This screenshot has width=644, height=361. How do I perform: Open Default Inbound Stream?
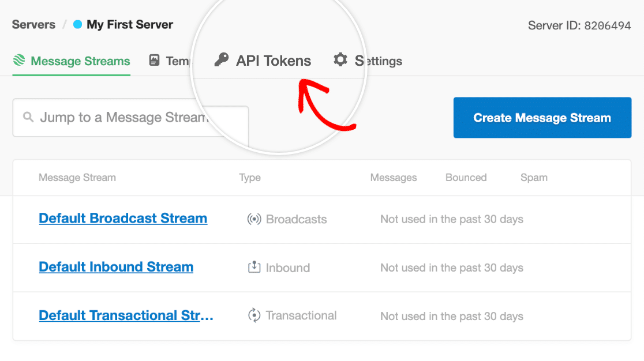pos(116,266)
